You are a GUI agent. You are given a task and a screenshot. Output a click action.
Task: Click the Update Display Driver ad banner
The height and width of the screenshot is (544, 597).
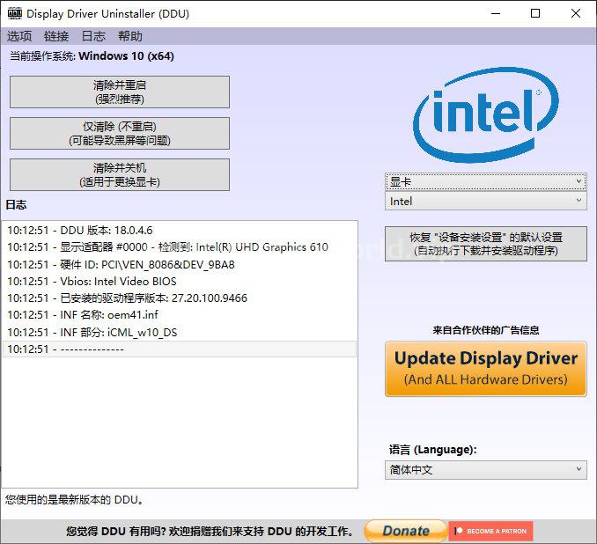(x=486, y=369)
